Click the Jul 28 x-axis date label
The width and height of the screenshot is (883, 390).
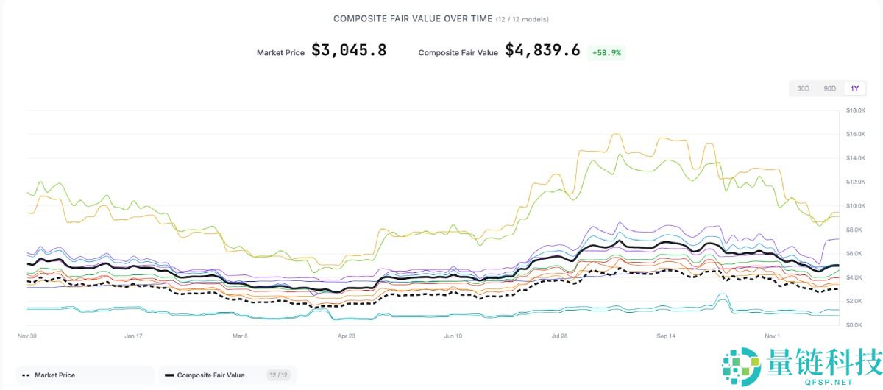coord(559,336)
